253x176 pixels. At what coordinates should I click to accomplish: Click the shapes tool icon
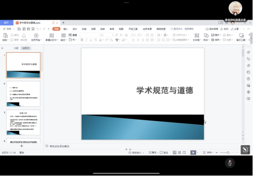pyautogui.click(x=206, y=35)
